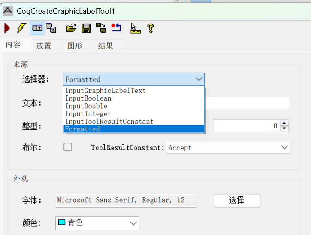Image resolution: width=311 pixels, height=235 pixels.
Task: Choose InputGraphicLabelText from the list
Action: 134,91
